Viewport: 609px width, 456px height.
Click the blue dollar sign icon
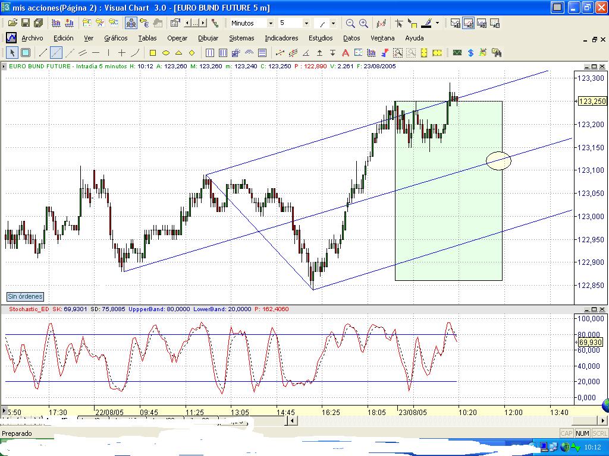(471, 53)
